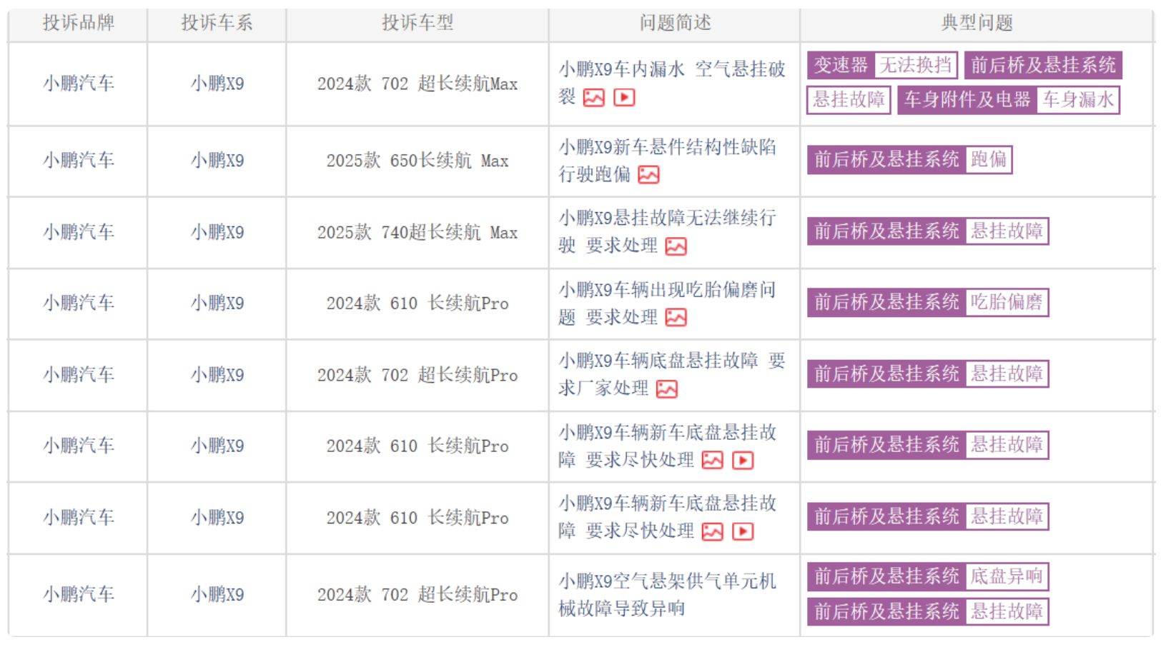The image size is (1171, 647).
Task: Open complaint 小鹏X9车辆出现吃胎偏磨问题
Action: 666,304
